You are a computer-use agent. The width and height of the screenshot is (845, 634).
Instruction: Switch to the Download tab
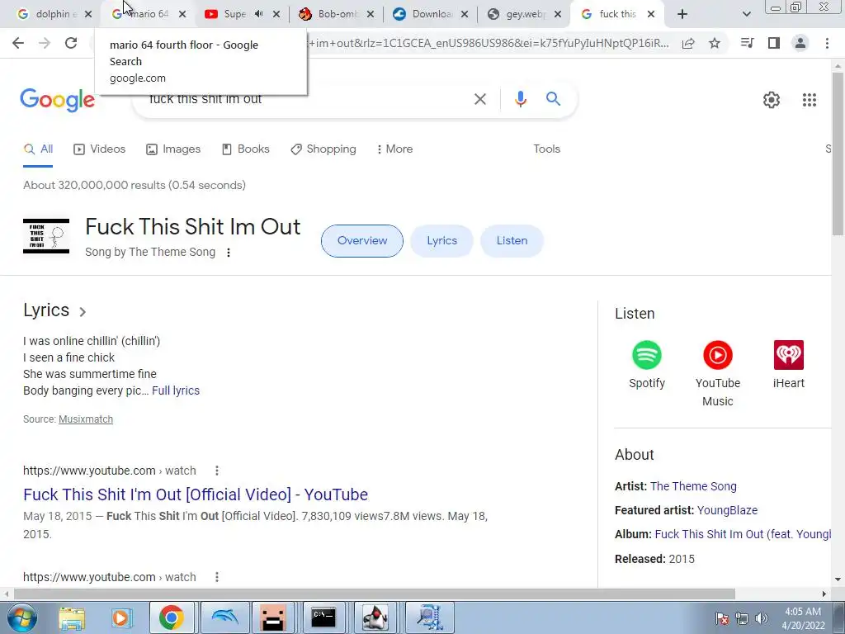(430, 14)
